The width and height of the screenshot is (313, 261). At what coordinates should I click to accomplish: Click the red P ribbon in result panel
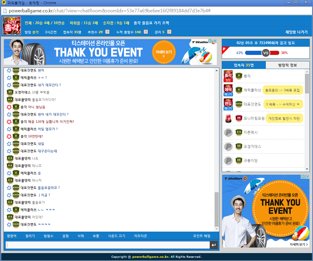tap(225, 50)
